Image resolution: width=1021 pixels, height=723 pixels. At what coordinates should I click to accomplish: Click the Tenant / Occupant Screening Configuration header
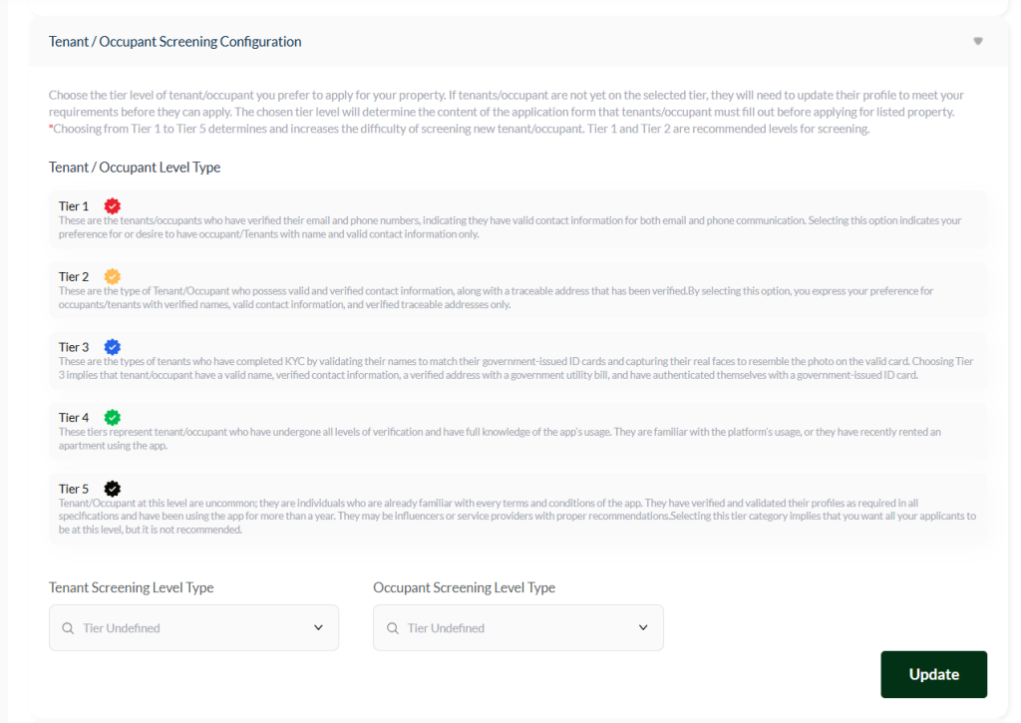[x=175, y=42]
